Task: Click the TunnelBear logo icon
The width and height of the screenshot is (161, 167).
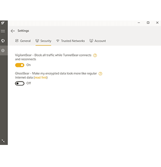Action: click(x=3, y=23)
